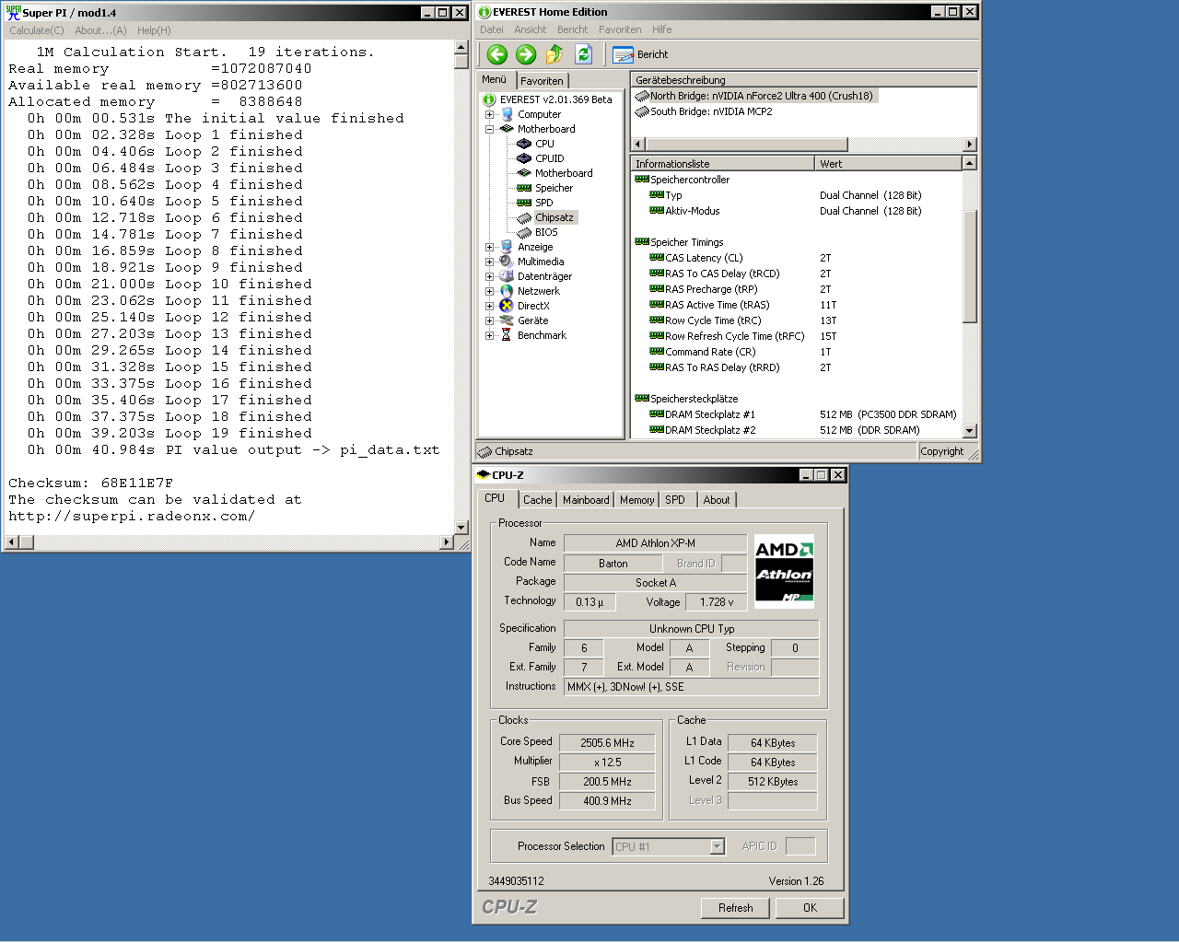Click the Refresh icon in EVEREST toolbar
1179x943 pixels.
(583, 54)
